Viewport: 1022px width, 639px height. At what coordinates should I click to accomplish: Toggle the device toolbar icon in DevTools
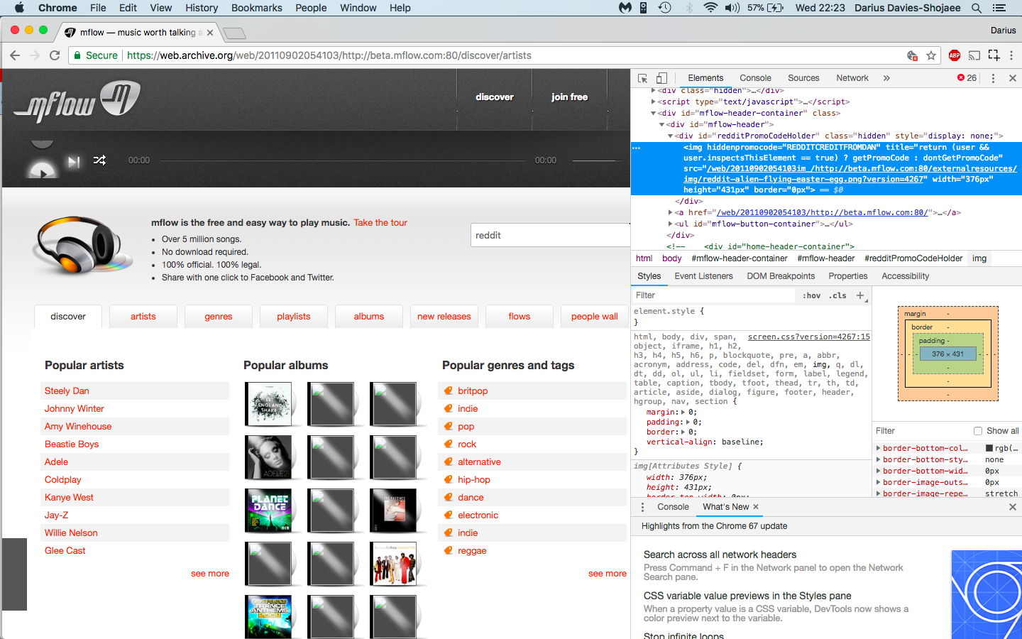click(x=661, y=78)
